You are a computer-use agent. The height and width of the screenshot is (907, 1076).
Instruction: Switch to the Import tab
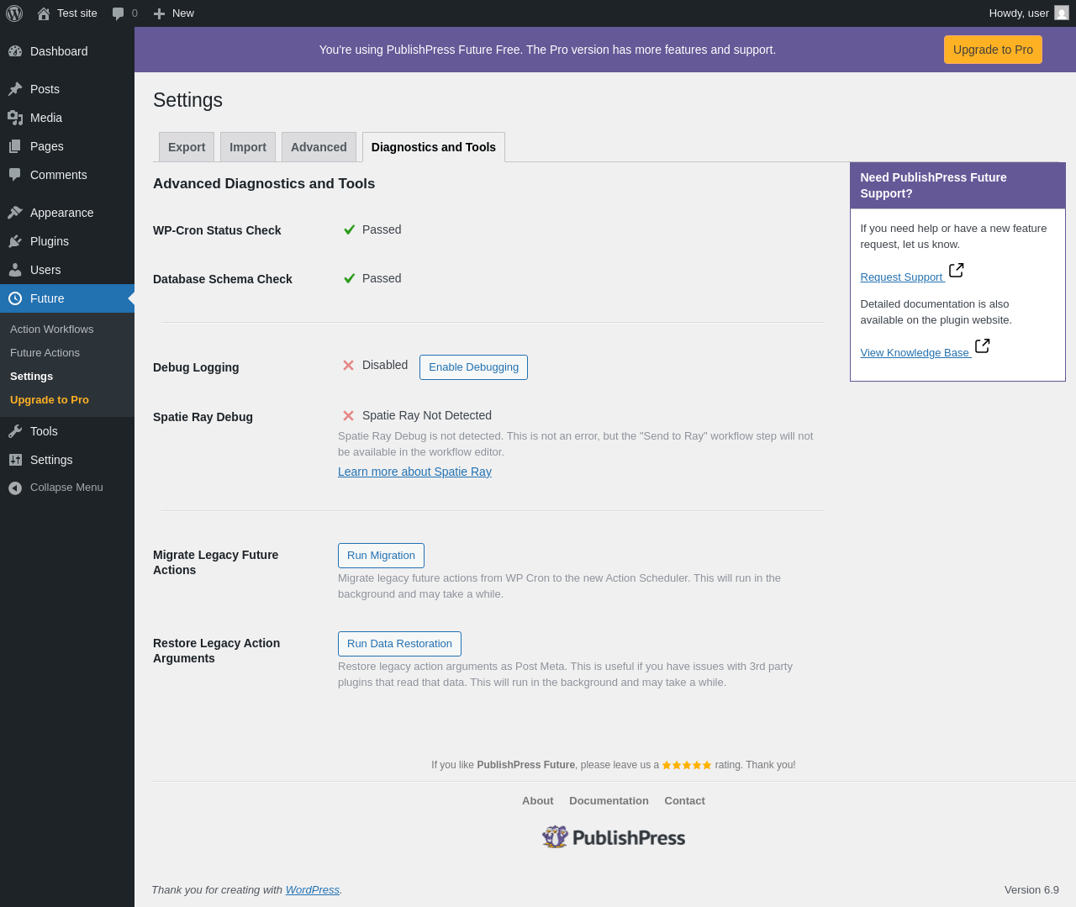248,147
